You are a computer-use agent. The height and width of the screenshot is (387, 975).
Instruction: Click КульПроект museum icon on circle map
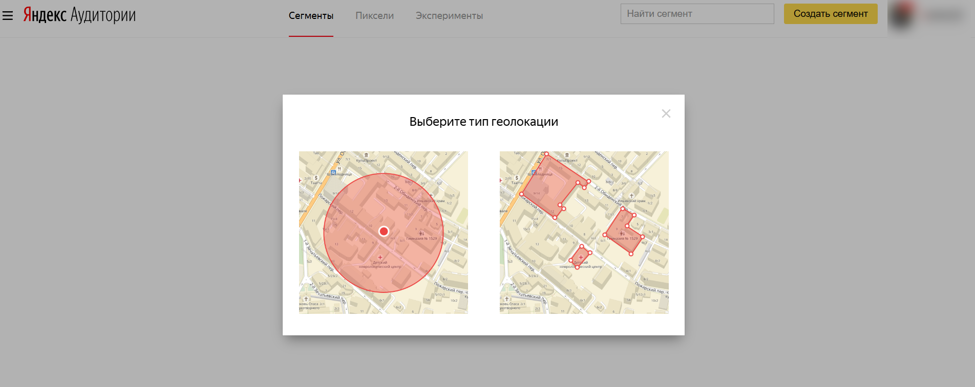pos(366,155)
